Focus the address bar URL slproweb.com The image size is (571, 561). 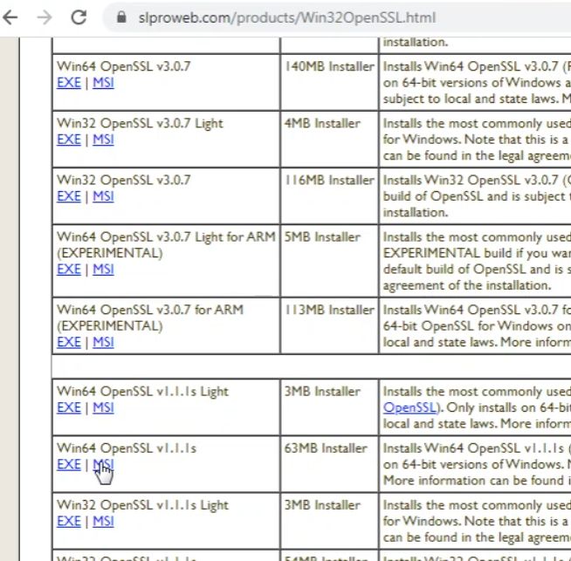287,17
